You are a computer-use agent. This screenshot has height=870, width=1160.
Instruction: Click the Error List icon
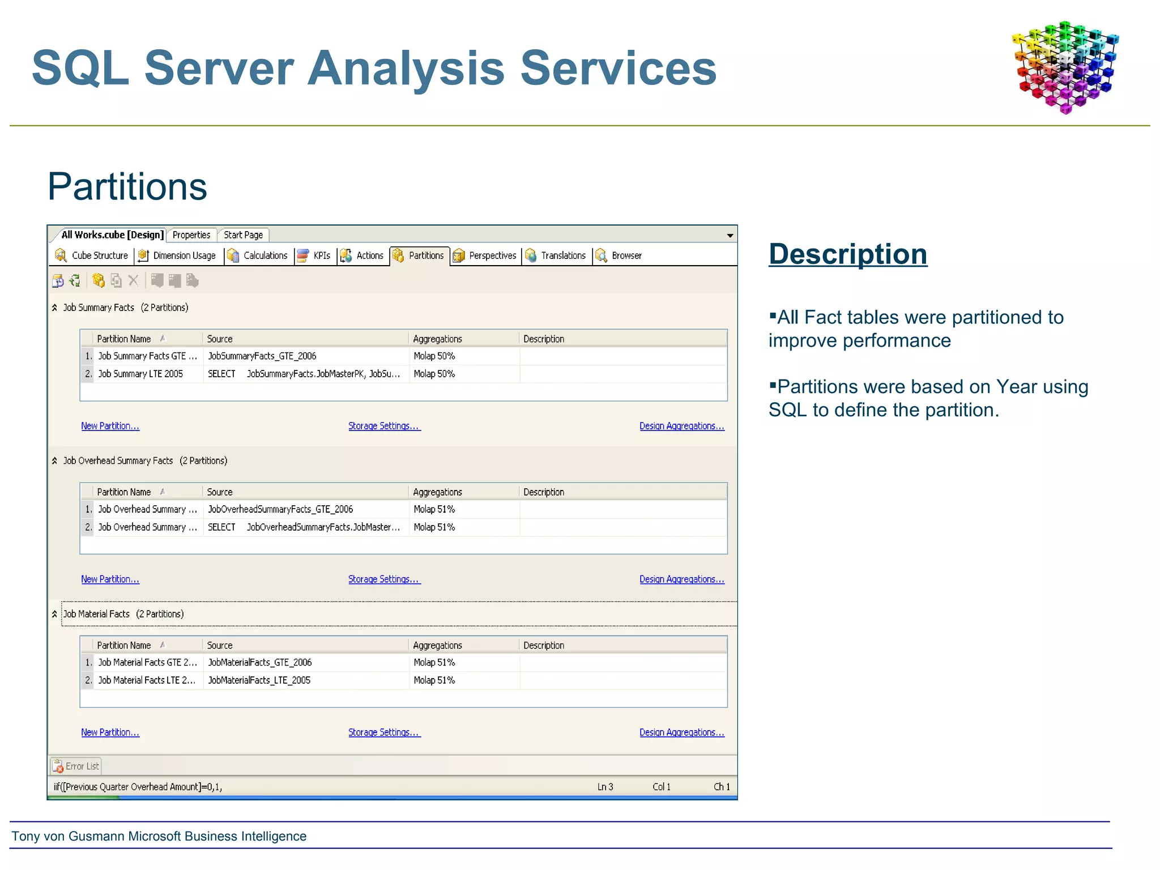pyautogui.click(x=58, y=766)
